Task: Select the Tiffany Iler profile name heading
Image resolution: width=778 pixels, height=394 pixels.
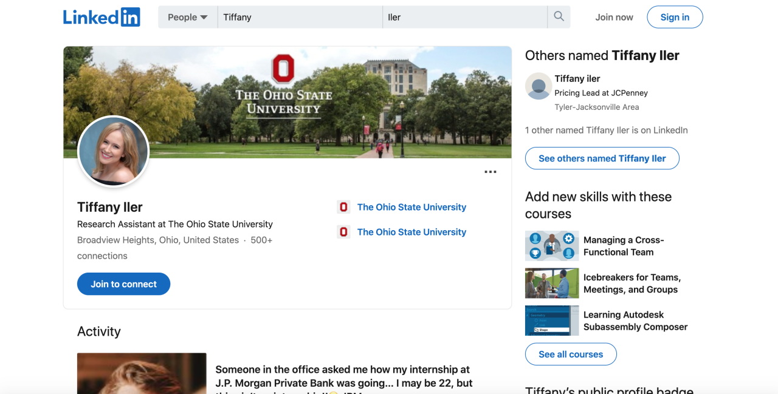Action: coord(110,207)
